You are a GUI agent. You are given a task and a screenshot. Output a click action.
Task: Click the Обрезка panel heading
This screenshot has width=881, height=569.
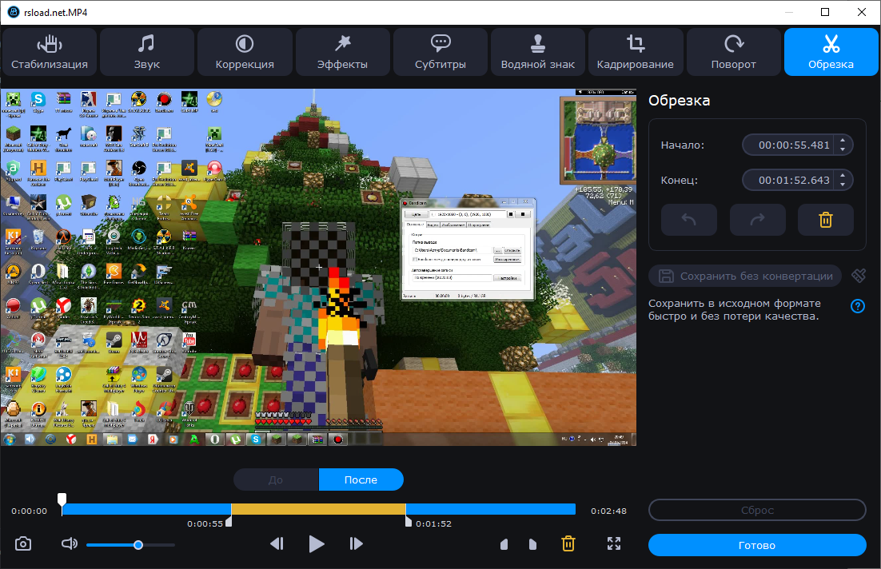(x=679, y=101)
